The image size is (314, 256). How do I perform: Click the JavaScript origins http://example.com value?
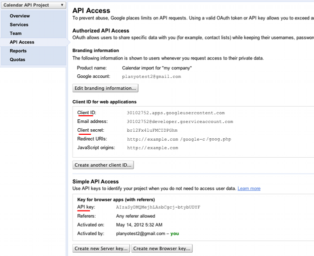(152, 148)
